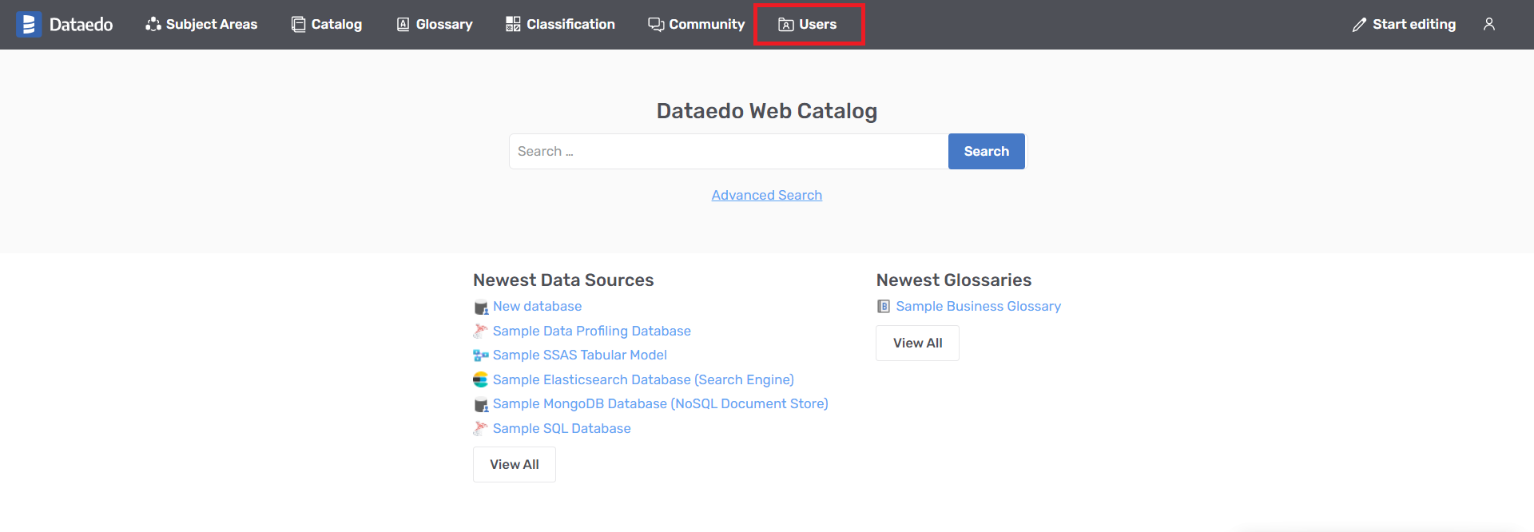
Task: Open the New database link
Action: click(537, 307)
